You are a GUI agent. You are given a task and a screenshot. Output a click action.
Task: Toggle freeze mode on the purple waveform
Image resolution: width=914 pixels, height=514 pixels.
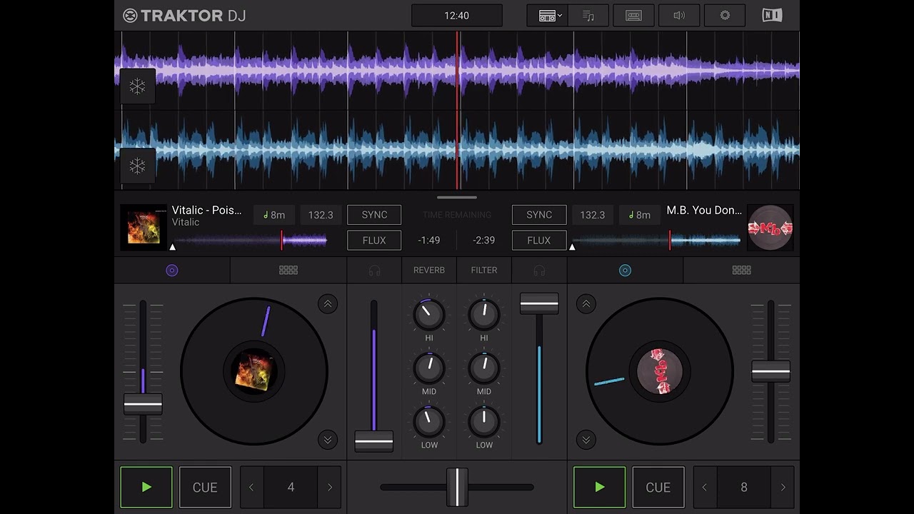coord(137,86)
